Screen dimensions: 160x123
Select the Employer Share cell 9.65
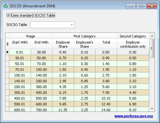click(x=63, y=104)
